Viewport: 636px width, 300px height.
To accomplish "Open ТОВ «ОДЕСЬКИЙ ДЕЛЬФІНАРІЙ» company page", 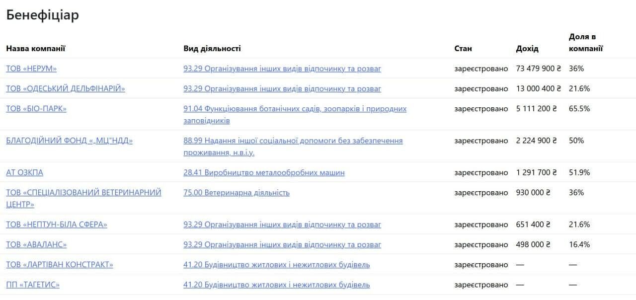I will point(66,88).
